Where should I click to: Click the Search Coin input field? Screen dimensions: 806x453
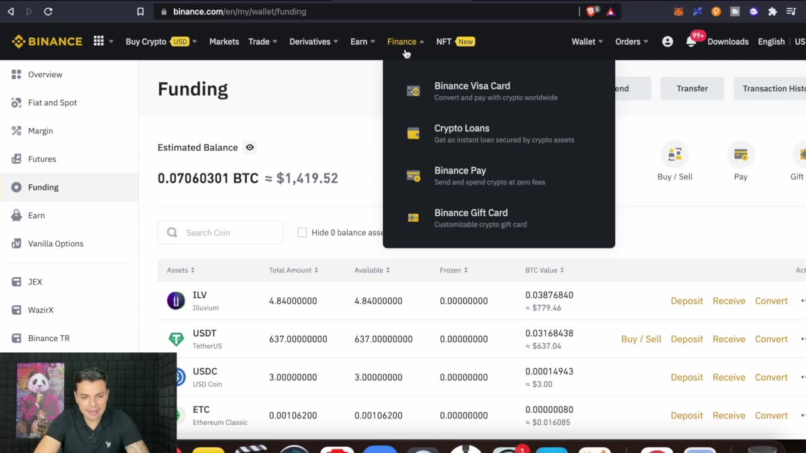(220, 233)
